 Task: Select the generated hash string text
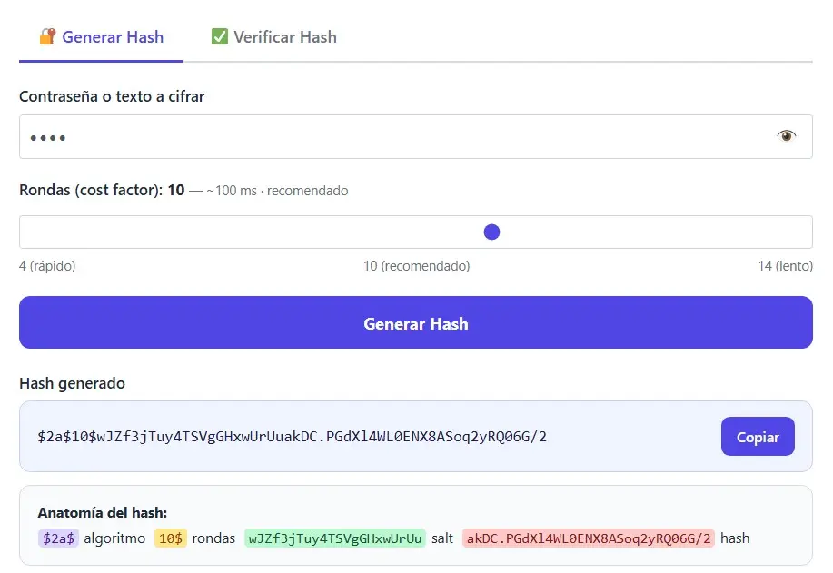tap(293, 437)
